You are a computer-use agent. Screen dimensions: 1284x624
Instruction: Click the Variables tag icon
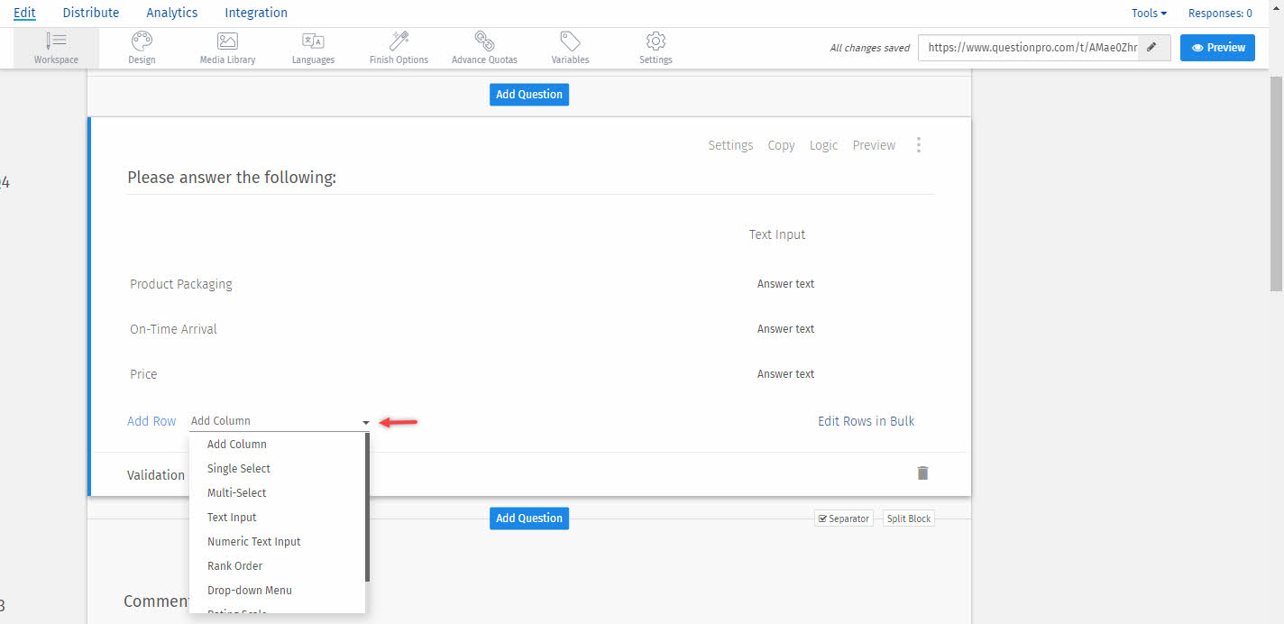click(570, 41)
